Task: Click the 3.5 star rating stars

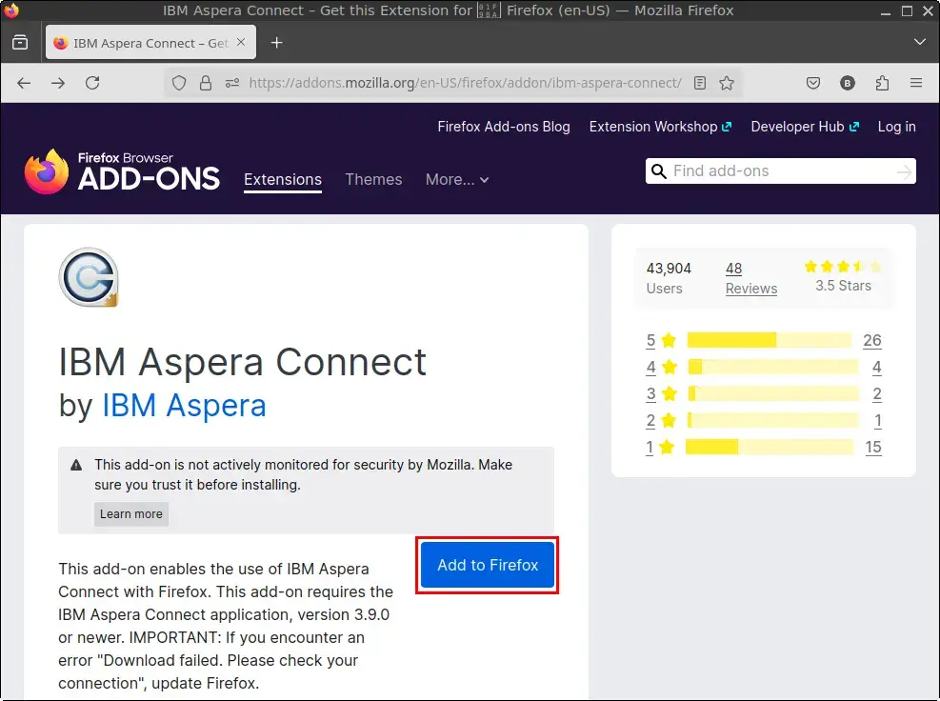Action: click(x=843, y=267)
